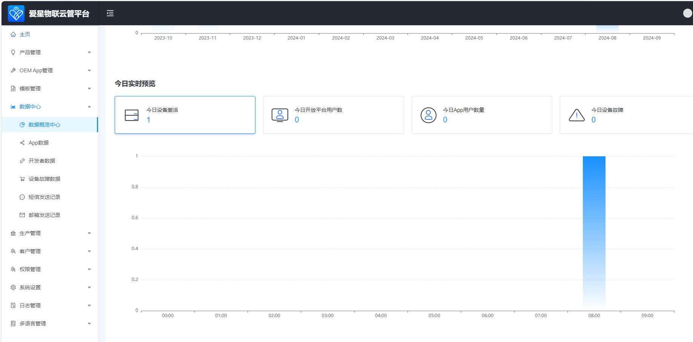The height and width of the screenshot is (342, 693).
Task: Click the value 0 under 今日App用户数量
Action: (445, 120)
